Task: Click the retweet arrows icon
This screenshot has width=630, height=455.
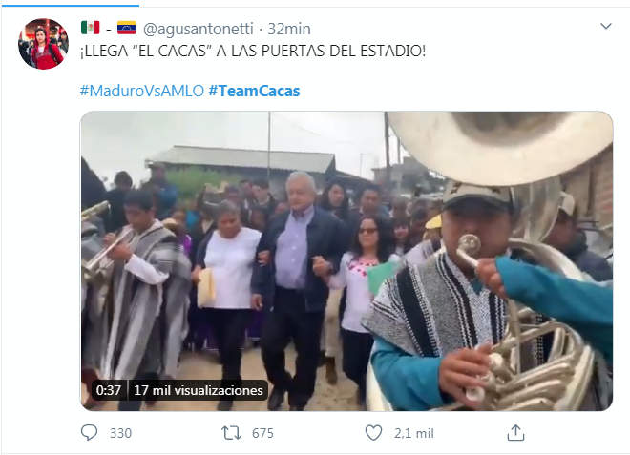Action: coord(231,433)
